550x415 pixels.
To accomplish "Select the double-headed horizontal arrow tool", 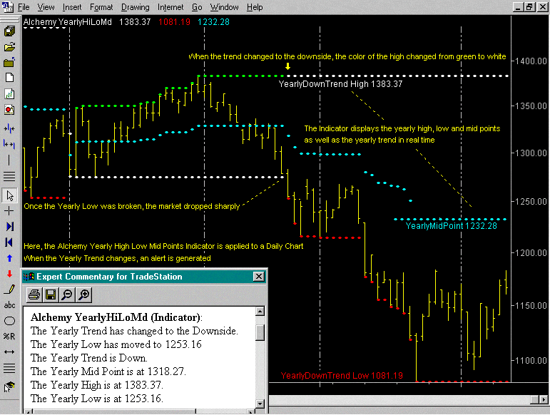I will 9,352.
